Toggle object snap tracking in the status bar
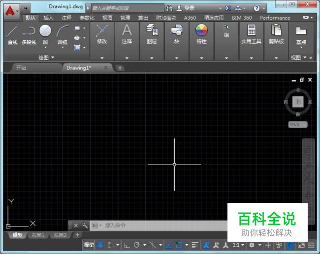The width and height of the screenshot is (320, 254). [168, 245]
